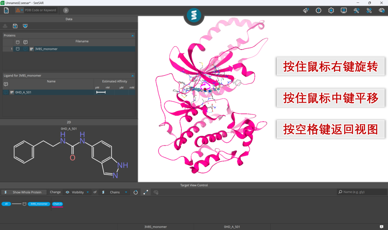The image size is (388, 230).
Task: Select the Data panel header
Action: 69,19
